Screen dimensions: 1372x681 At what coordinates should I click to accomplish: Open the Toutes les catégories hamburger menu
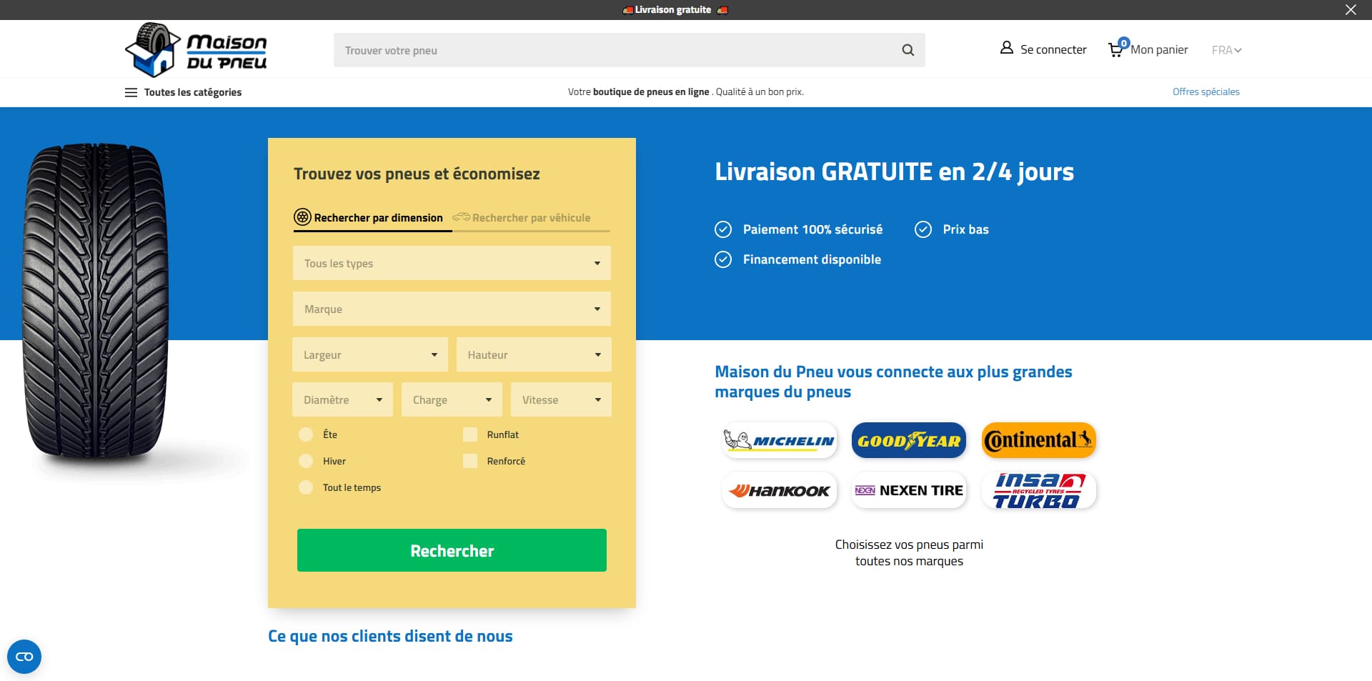[x=131, y=92]
